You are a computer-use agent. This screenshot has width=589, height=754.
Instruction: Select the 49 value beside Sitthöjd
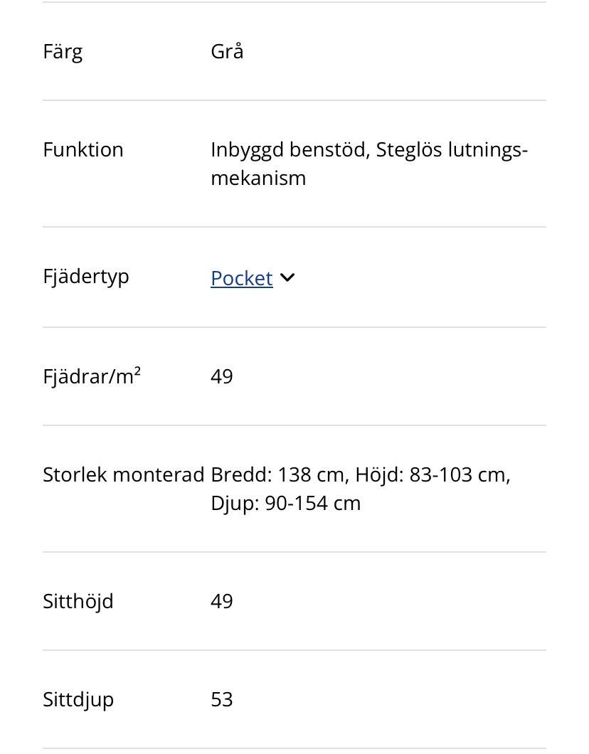coord(222,601)
